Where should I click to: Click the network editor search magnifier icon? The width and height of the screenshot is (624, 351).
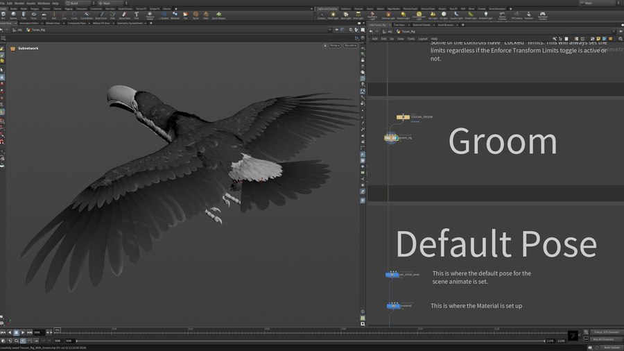(620, 39)
